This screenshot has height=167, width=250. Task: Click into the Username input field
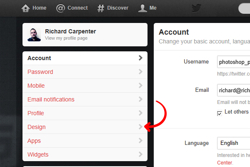(x=234, y=62)
